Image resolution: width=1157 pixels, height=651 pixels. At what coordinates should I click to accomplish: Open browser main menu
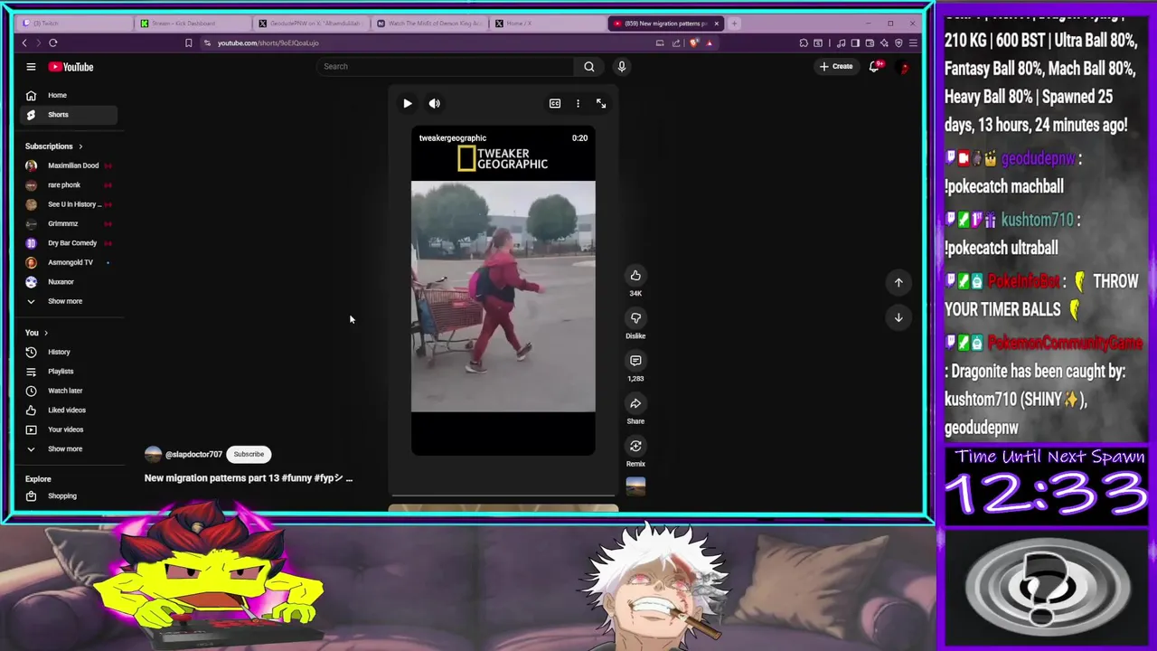coord(913,42)
